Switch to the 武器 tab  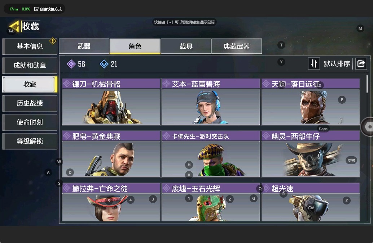[x=84, y=46]
